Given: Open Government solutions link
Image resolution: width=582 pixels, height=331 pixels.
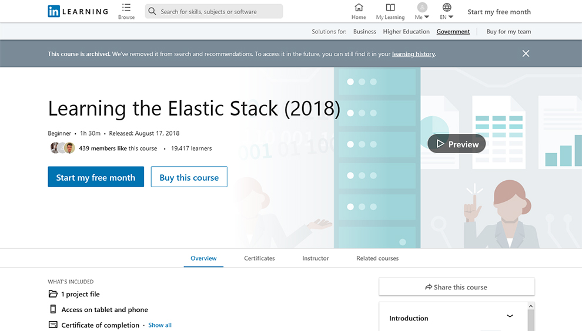Looking at the screenshot, I should click(x=453, y=32).
